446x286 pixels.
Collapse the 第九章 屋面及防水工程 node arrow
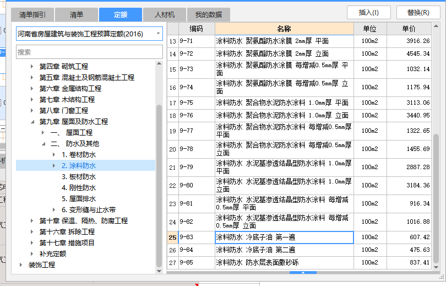tap(32, 122)
